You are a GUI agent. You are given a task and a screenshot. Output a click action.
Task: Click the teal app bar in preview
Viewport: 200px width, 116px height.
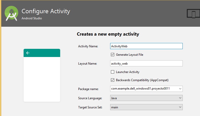(42, 53)
